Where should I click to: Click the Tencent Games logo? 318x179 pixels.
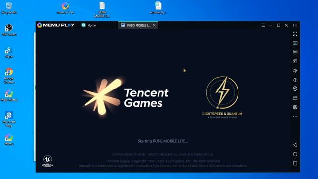point(126,97)
